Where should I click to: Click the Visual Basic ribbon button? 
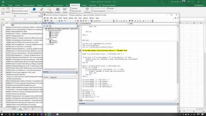click(x=3, y=11)
